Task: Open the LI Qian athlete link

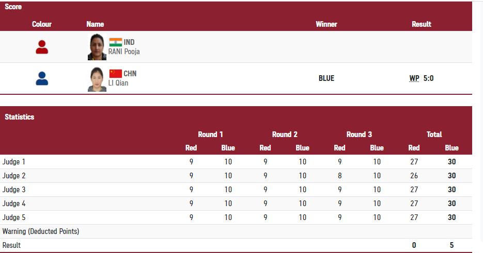Action: click(x=118, y=83)
